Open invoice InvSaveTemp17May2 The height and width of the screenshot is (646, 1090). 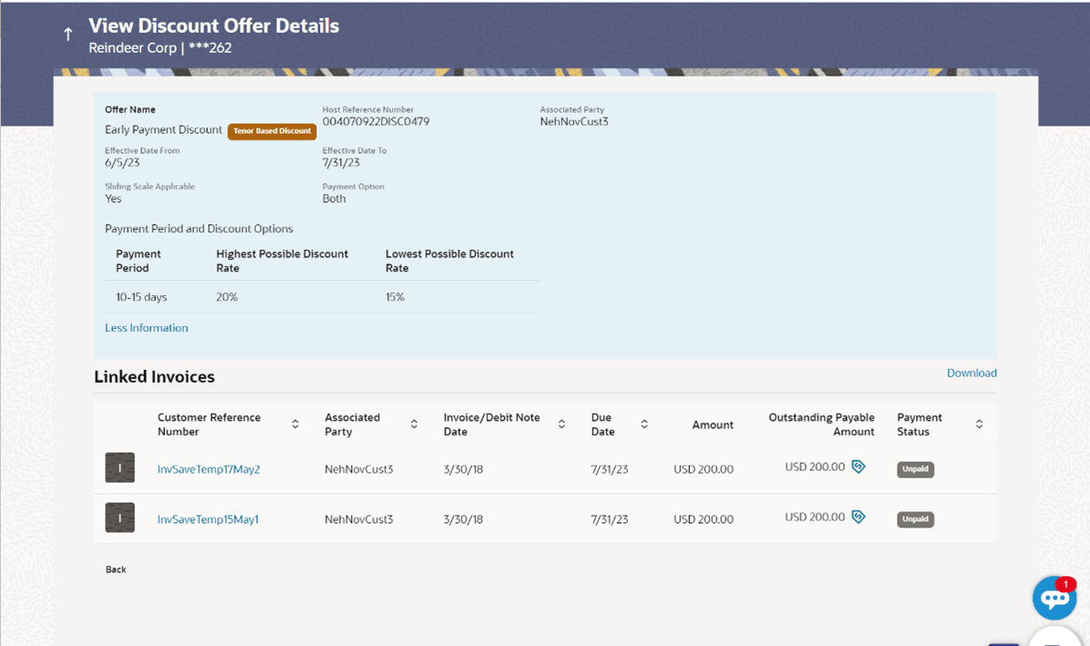[x=209, y=469]
